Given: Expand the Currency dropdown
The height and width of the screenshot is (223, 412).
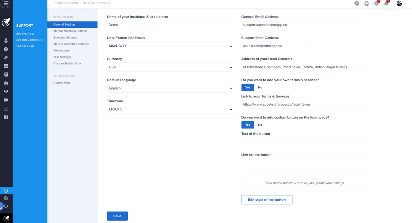Looking at the screenshot, I should (170, 67).
